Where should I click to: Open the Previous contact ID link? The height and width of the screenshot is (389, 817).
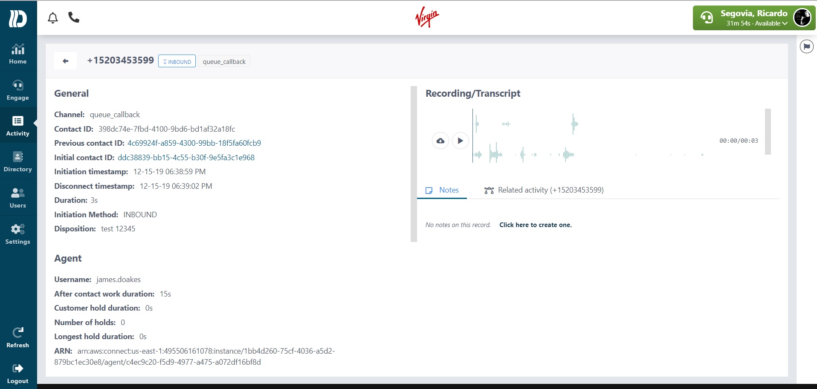(194, 143)
